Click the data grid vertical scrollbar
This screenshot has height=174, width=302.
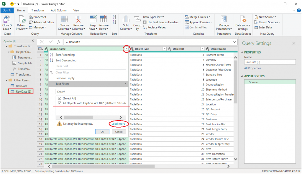(x=235, y=83)
